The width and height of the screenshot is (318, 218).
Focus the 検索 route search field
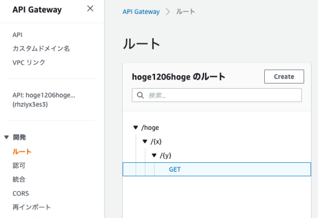click(217, 95)
